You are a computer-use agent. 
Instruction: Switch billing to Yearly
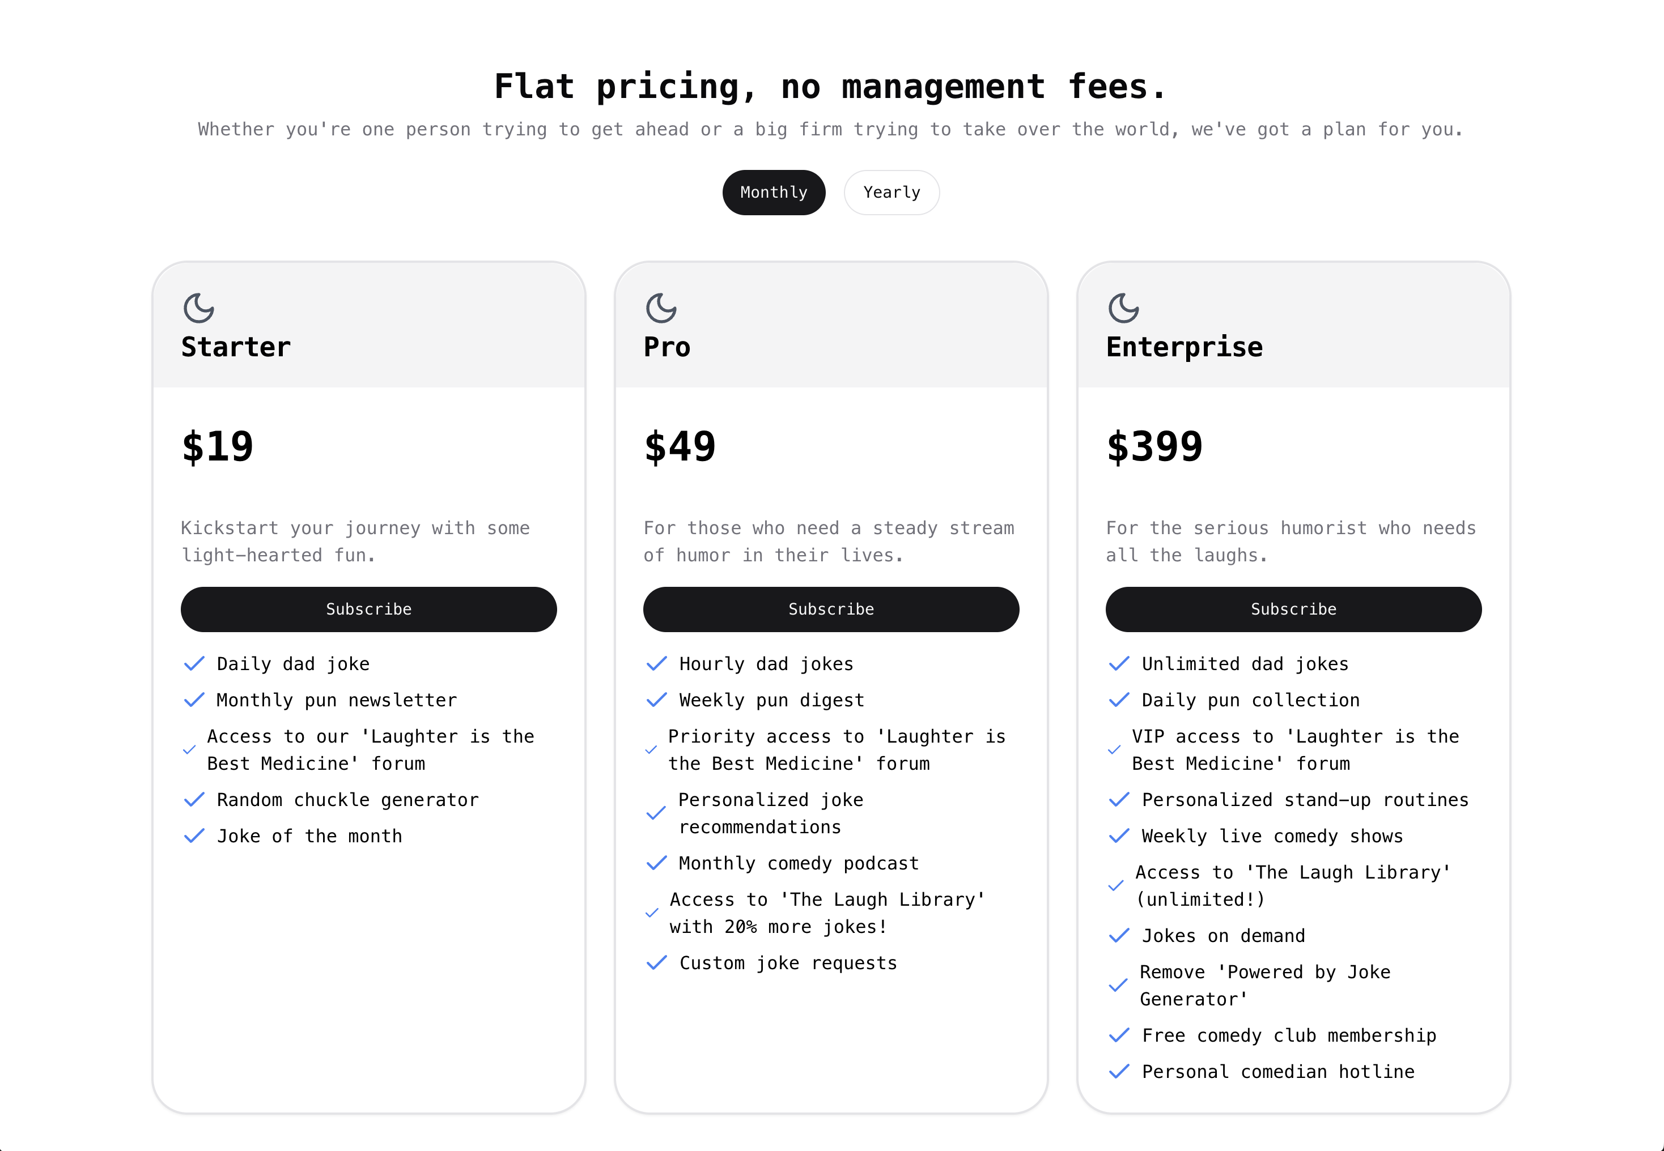[891, 193]
